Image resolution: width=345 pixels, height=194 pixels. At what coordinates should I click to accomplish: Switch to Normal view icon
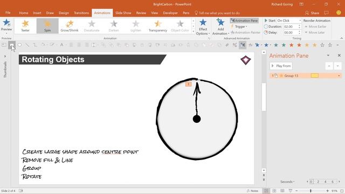pos(266,191)
